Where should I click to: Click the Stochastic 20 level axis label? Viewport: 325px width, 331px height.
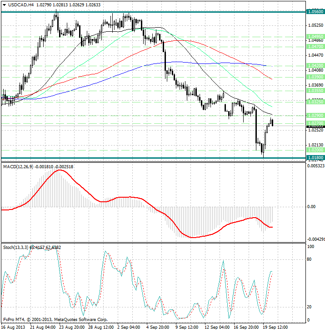pyautogui.click(x=309, y=307)
